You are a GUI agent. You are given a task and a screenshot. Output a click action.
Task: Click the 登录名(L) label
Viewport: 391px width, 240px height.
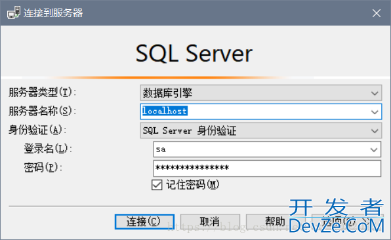[48, 149]
